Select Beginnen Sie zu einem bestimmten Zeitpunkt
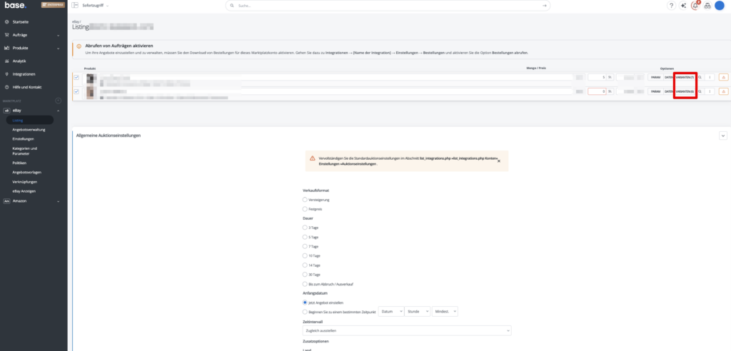This screenshot has width=731, height=351. (x=305, y=311)
